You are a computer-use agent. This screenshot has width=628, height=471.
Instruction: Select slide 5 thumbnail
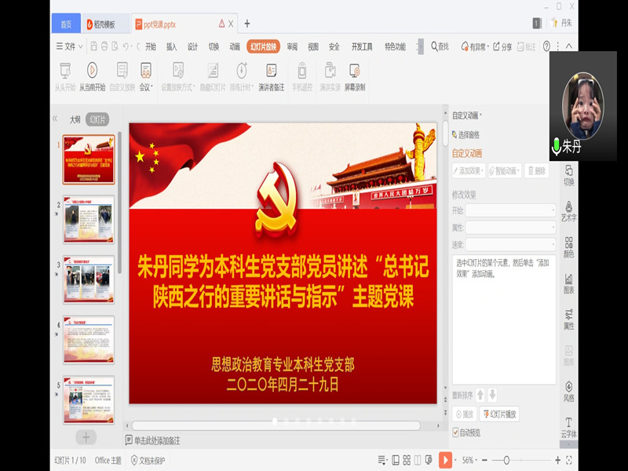pyautogui.click(x=89, y=400)
